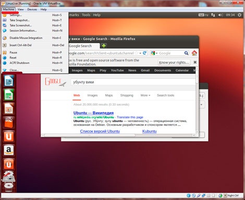Open YouTube in the Google top bar

point(117,70)
